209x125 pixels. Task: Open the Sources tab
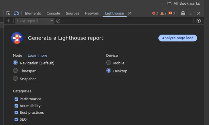pos(73,13)
